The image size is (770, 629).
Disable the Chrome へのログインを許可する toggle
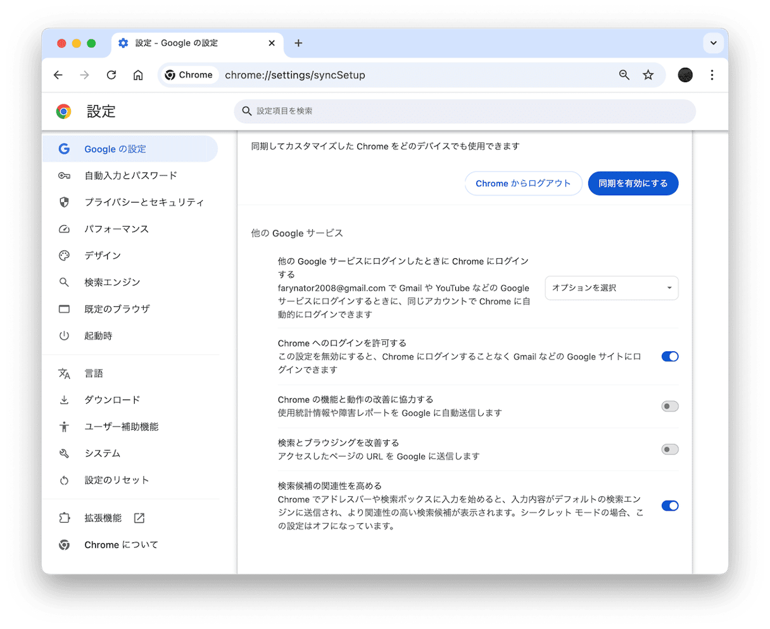[669, 356]
